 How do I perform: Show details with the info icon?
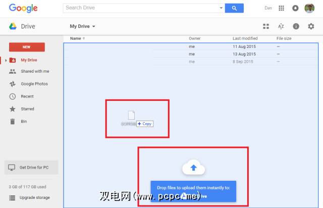point(296,26)
